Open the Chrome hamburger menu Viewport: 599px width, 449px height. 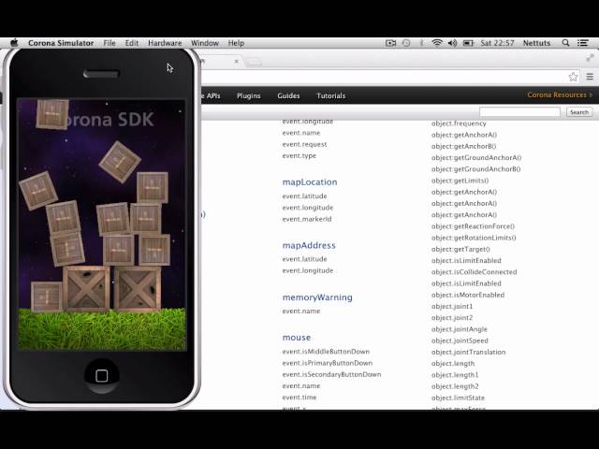click(x=590, y=77)
